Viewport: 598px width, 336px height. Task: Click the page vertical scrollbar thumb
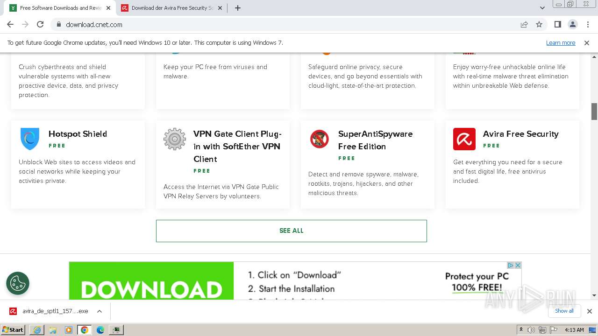[x=594, y=111]
